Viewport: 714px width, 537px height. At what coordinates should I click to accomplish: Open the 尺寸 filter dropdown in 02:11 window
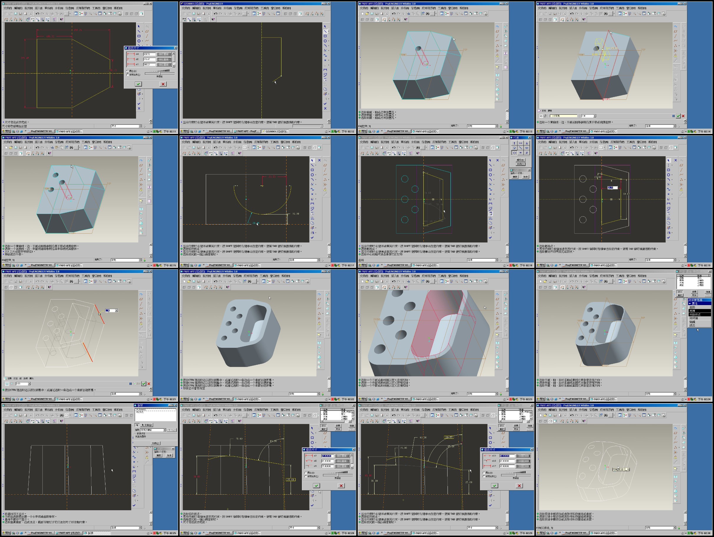(140, 126)
